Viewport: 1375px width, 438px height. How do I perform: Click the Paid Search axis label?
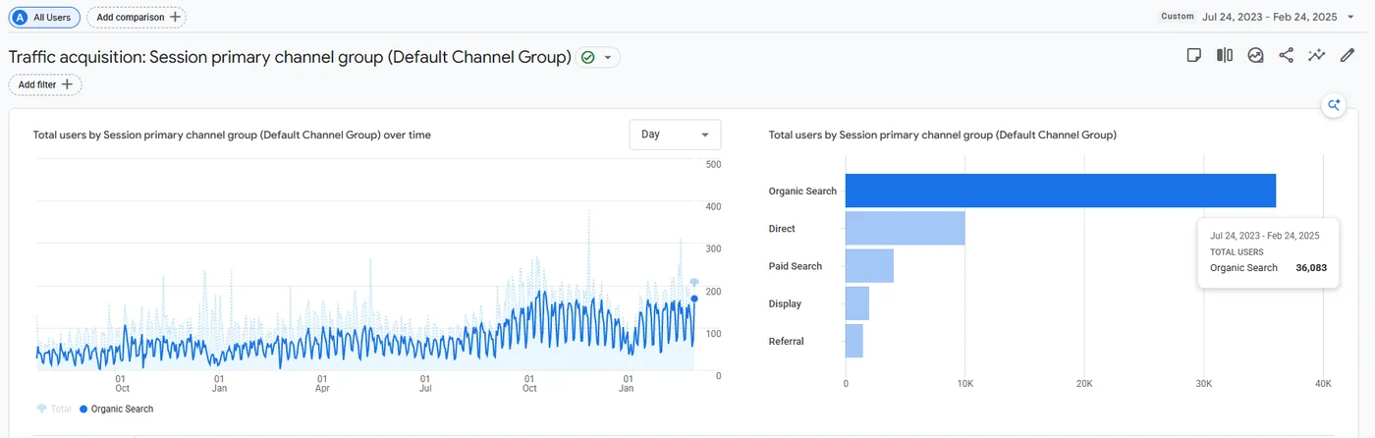796,266
